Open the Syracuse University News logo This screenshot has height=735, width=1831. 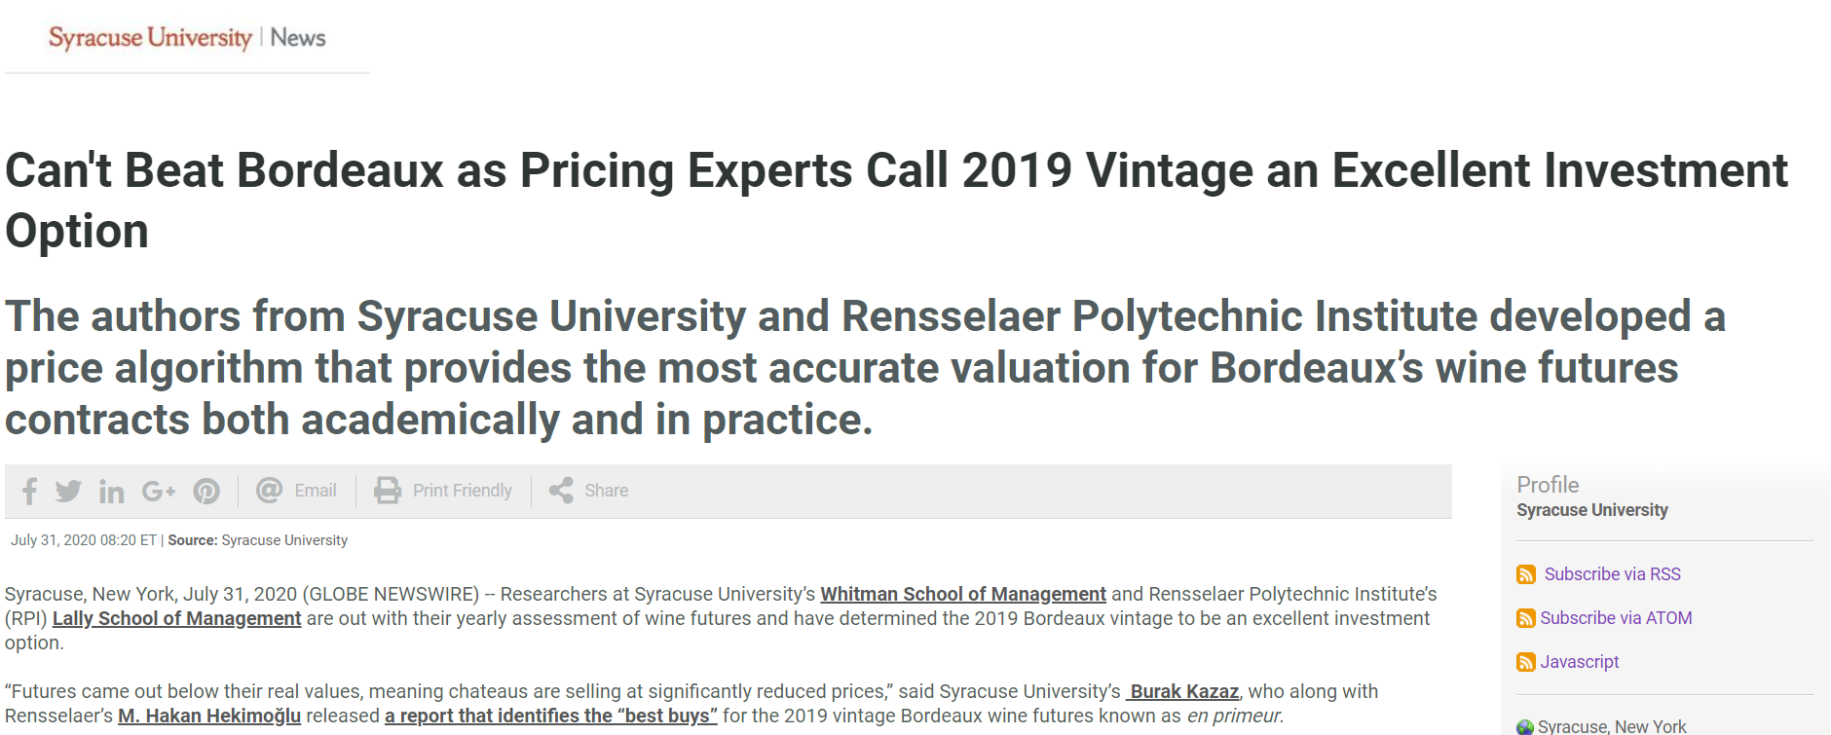pyautogui.click(x=187, y=37)
